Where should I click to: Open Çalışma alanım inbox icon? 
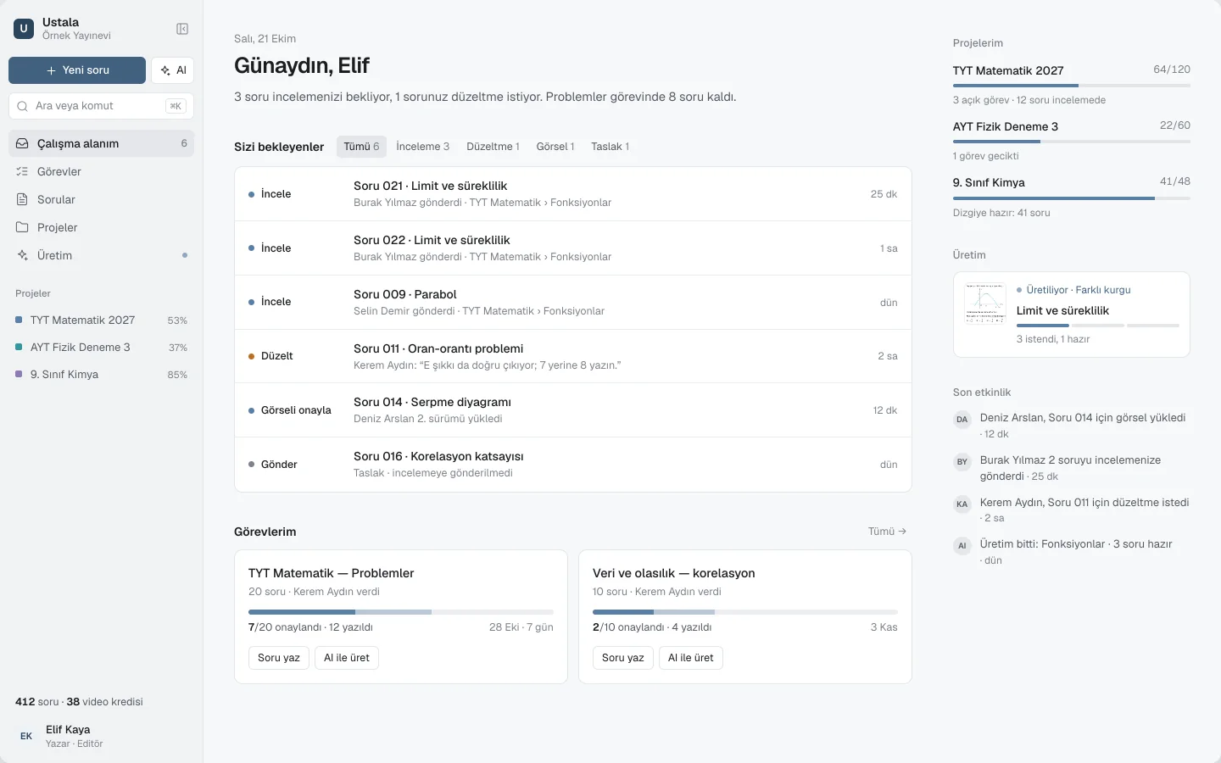[x=22, y=143]
